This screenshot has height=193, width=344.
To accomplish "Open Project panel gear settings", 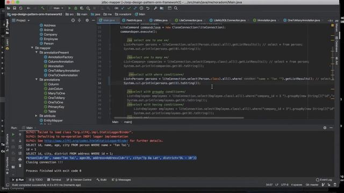I will 87,20.
